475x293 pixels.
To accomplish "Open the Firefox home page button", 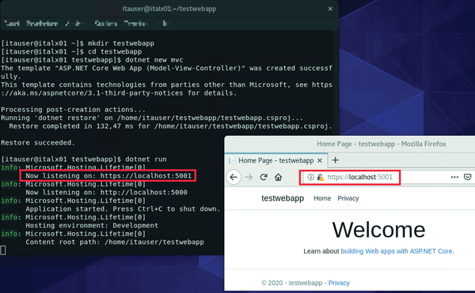I will 278,177.
